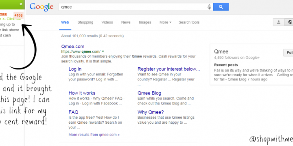Click the Fall is on its way post text

254,75
